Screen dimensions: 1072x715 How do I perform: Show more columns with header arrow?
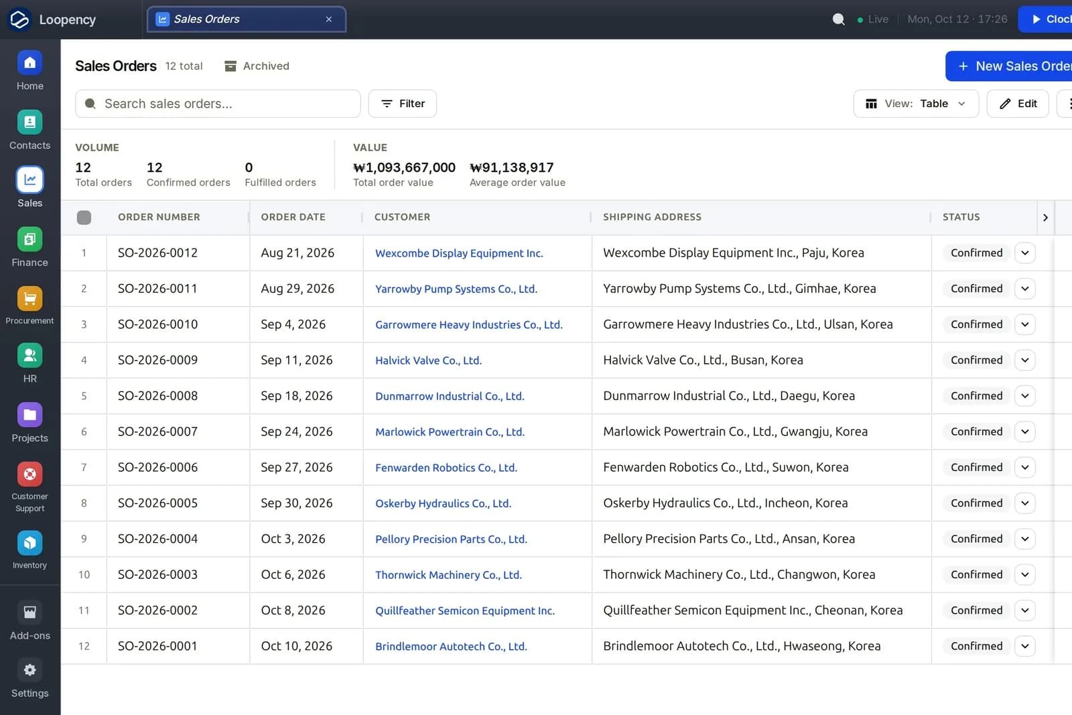pyautogui.click(x=1045, y=217)
